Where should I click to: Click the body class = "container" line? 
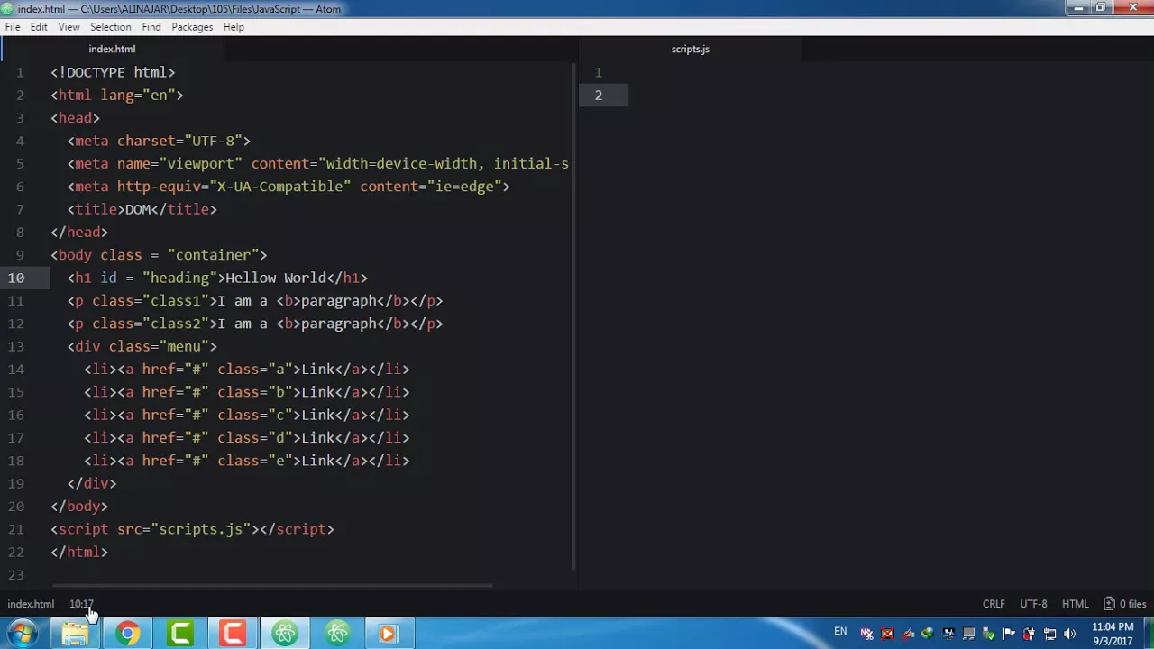(x=159, y=255)
